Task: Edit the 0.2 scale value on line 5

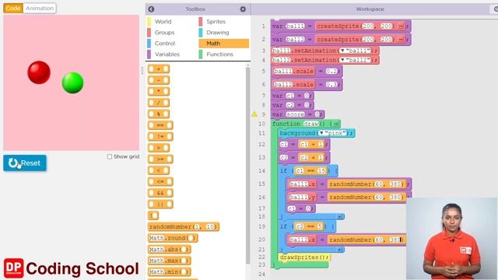Action: click(331, 72)
